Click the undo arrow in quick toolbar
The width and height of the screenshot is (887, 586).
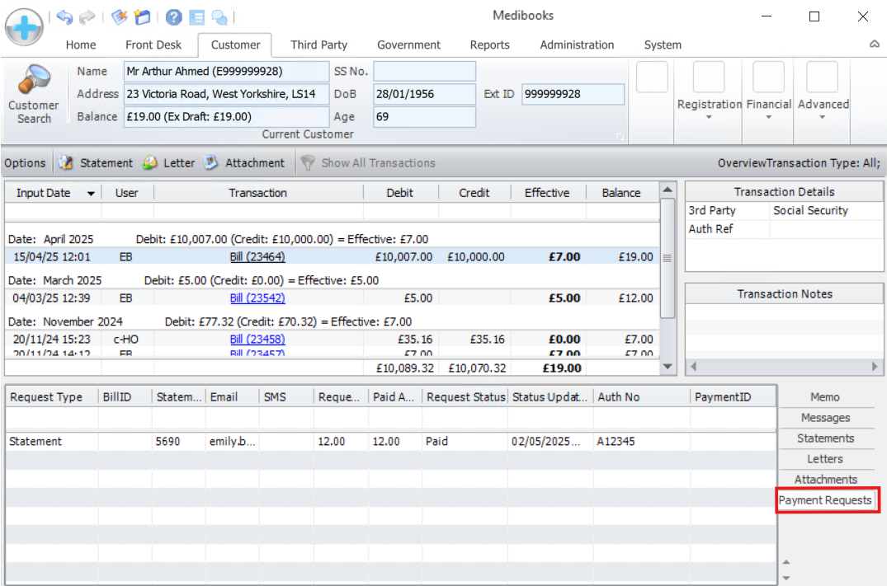click(64, 16)
